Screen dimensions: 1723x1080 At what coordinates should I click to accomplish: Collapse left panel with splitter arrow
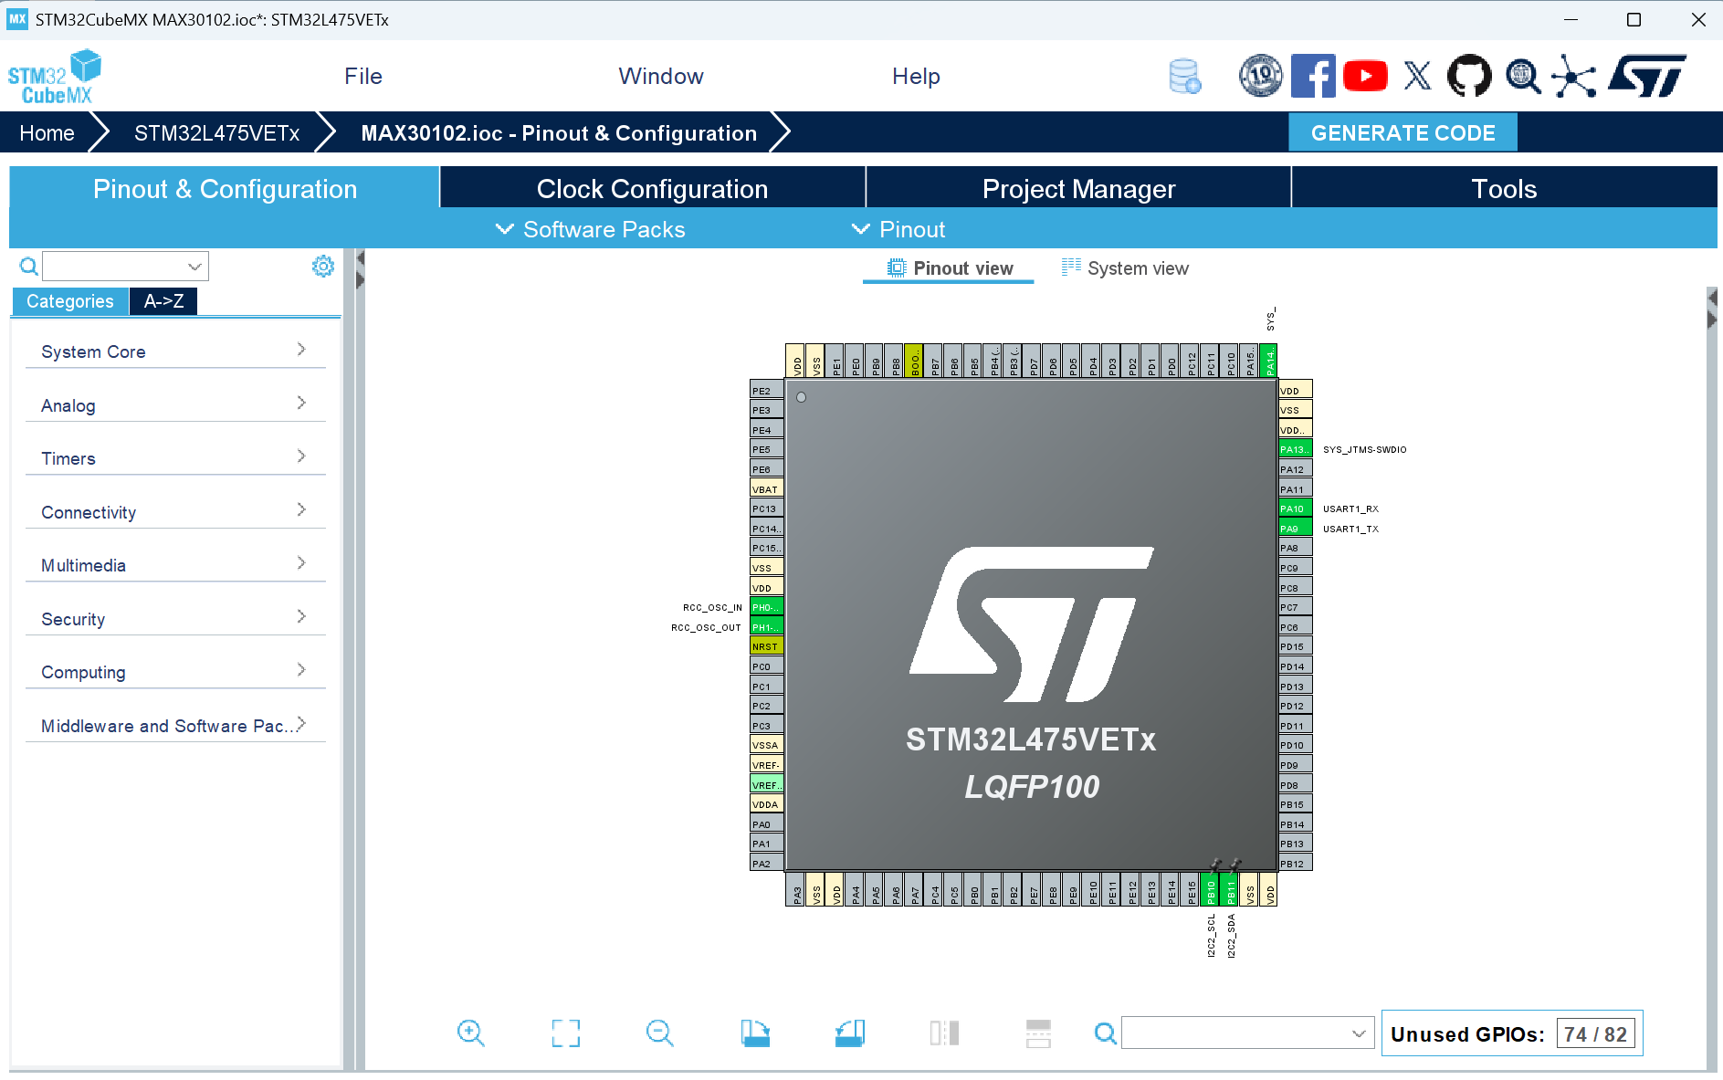[x=360, y=259]
